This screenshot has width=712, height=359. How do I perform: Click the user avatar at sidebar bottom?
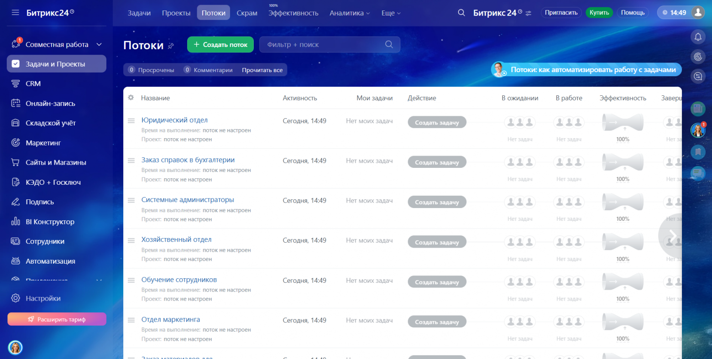click(x=16, y=348)
